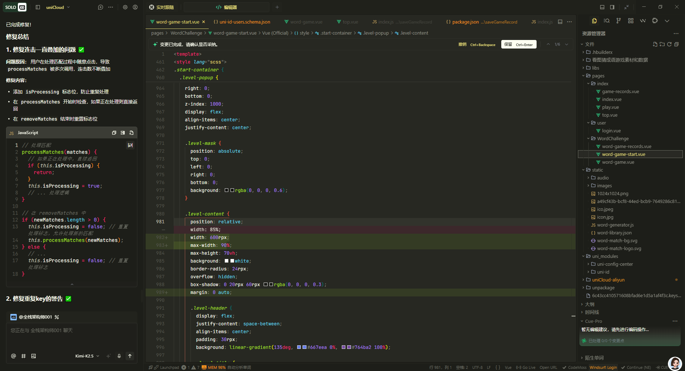The height and width of the screenshot is (371, 685).
Task: Switch to the package.json tab
Action: pos(465,22)
